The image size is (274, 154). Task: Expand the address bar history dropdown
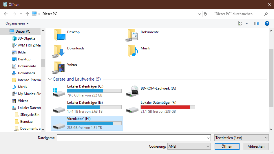(x=199, y=14)
